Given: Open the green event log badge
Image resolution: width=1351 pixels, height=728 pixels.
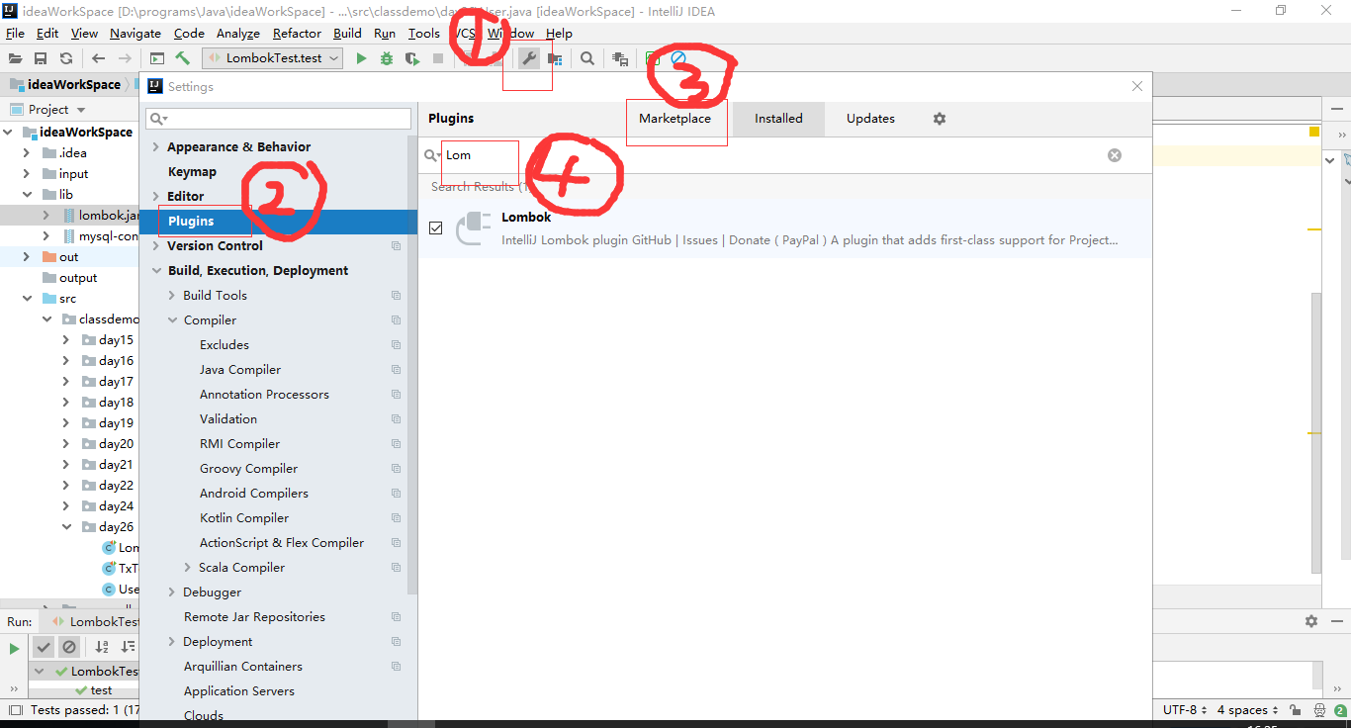Looking at the screenshot, I should tap(1339, 710).
